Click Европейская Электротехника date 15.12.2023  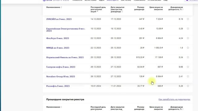click(96, 29)
